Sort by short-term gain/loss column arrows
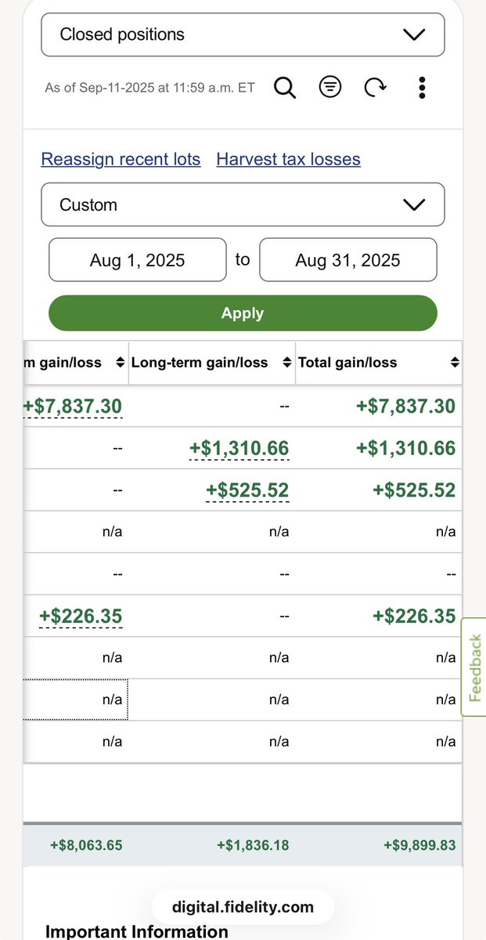486x940 pixels. point(120,363)
